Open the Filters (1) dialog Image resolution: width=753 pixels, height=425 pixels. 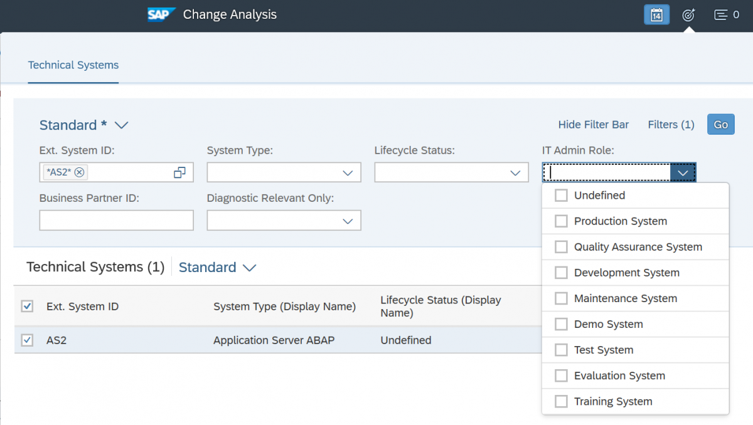[671, 124]
